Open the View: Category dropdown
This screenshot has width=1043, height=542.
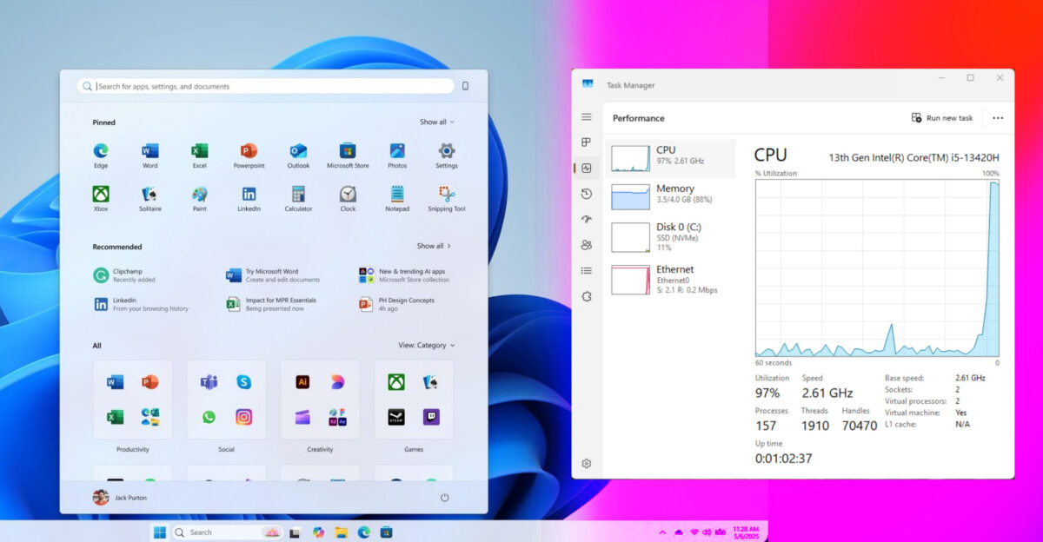(427, 346)
